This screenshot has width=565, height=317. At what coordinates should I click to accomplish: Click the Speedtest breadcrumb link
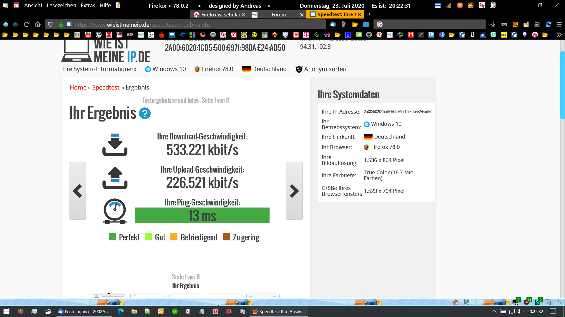106,87
